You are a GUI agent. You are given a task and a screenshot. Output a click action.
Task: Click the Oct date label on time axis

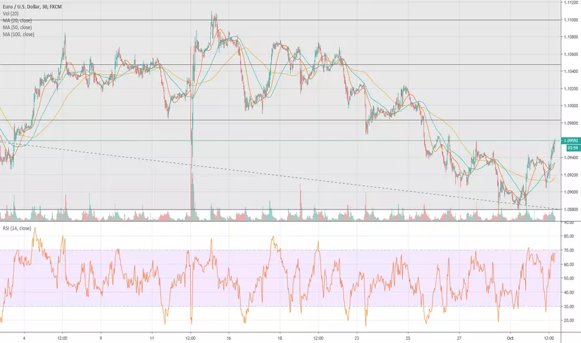(510, 338)
